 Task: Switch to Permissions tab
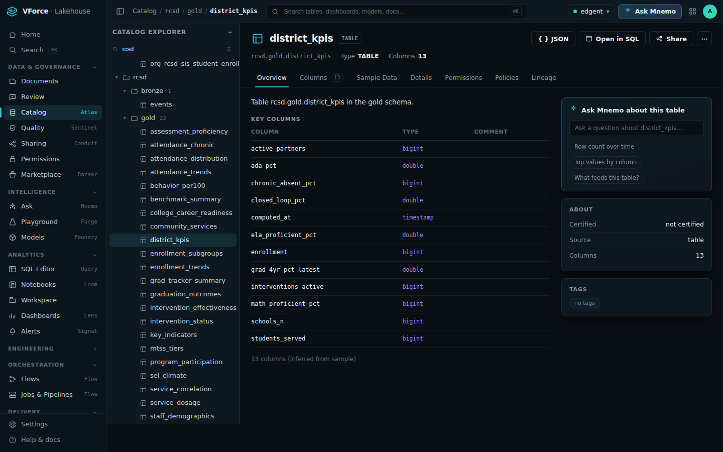(x=463, y=77)
